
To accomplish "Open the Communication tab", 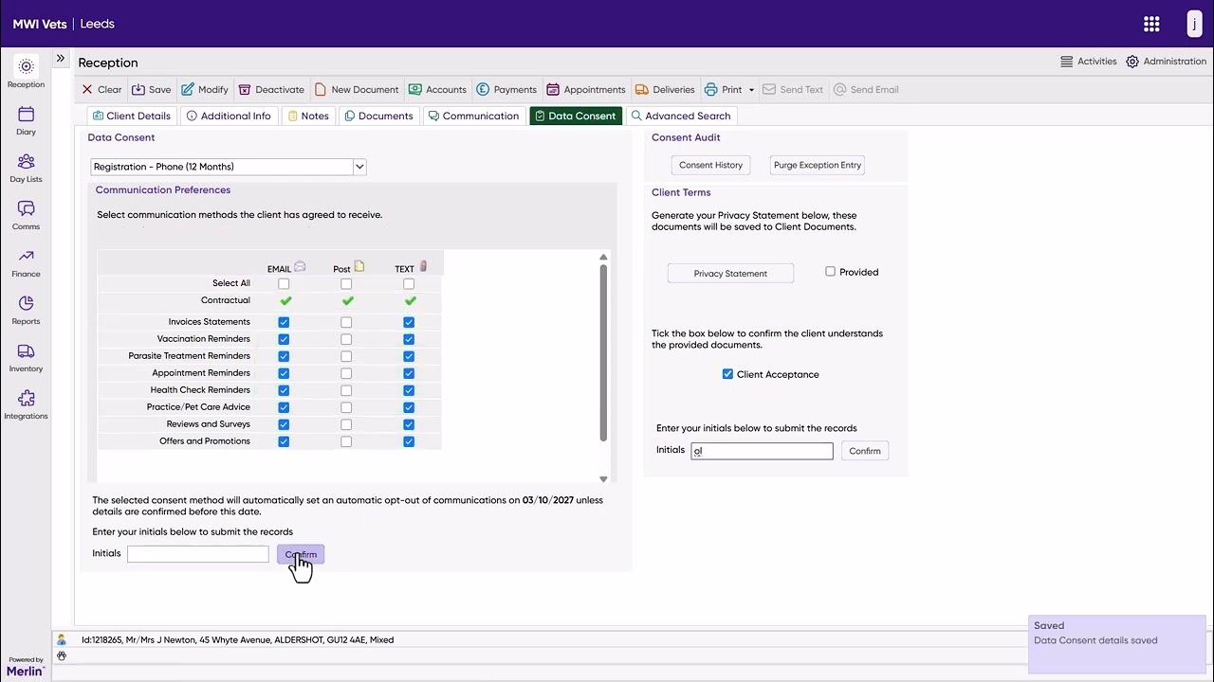I will click(x=473, y=116).
